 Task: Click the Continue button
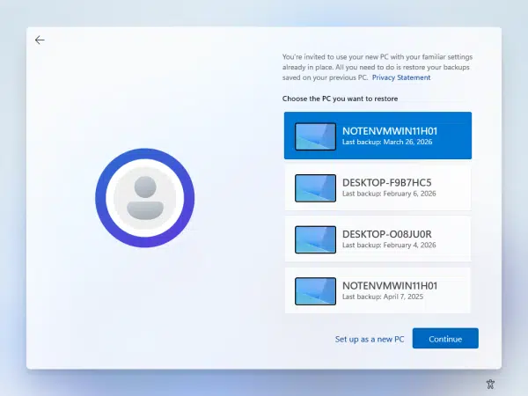click(445, 339)
